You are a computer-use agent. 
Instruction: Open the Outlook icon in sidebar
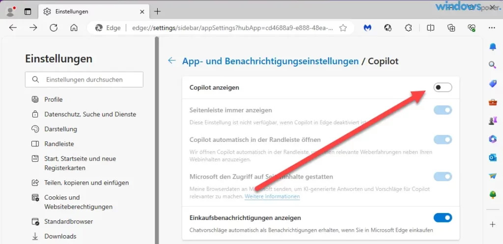tap(493, 158)
